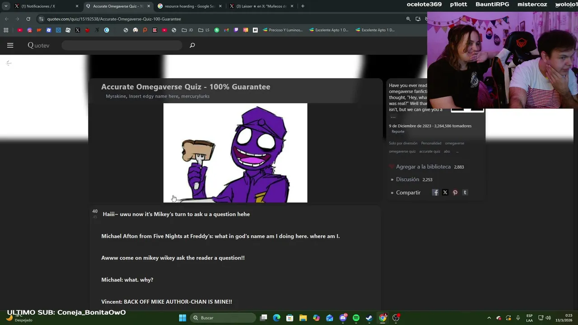578x325 pixels.
Task: Open the first YouTube bookmark icon
Action: pos(20,30)
